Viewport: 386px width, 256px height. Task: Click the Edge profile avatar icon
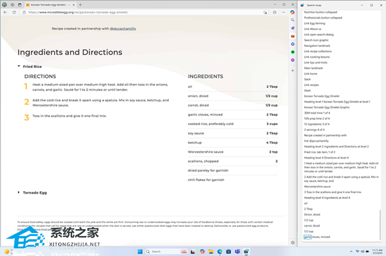pos(5,4)
